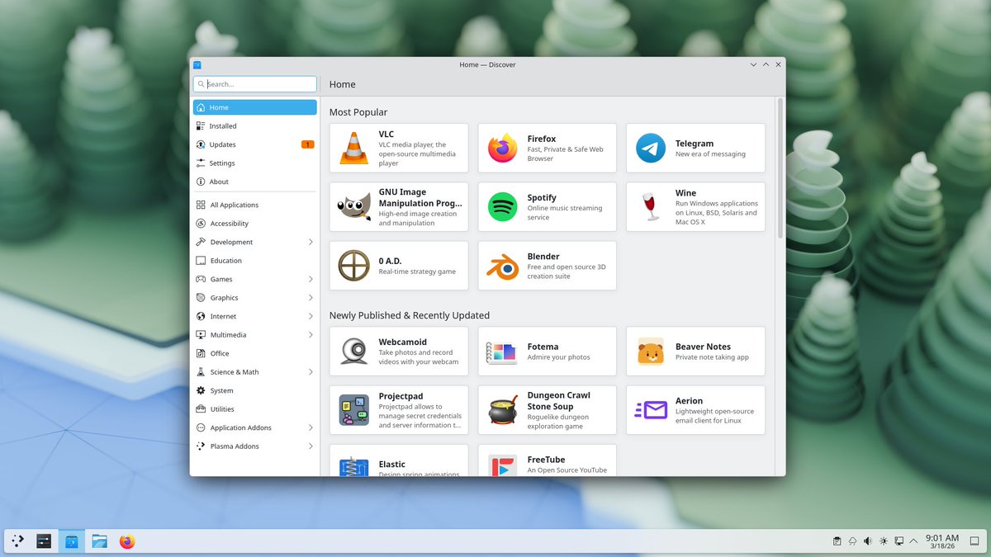The height and width of the screenshot is (557, 991).
Task: Launch Firefox from the taskbar
Action: 126,541
